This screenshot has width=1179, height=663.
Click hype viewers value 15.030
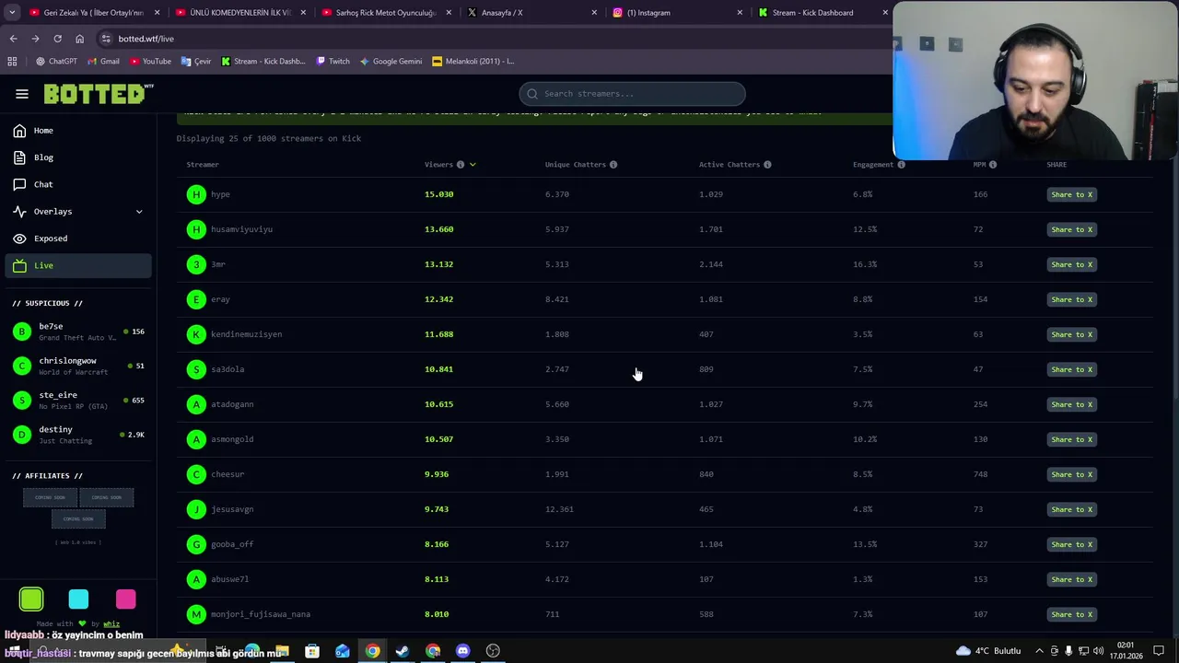(x=439, y=194)
